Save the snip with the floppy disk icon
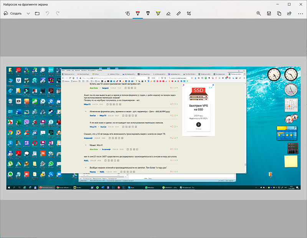This screenshot has width=307, height=238. 269,13
